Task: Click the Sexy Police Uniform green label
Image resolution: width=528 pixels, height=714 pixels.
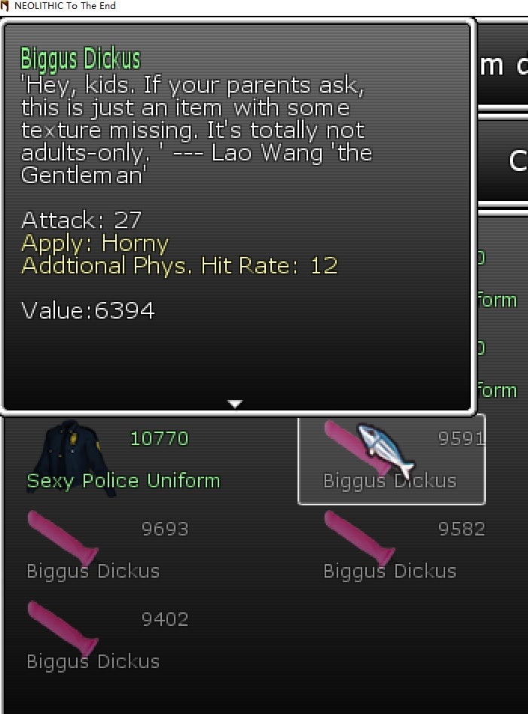Action: tap(124, 481)
